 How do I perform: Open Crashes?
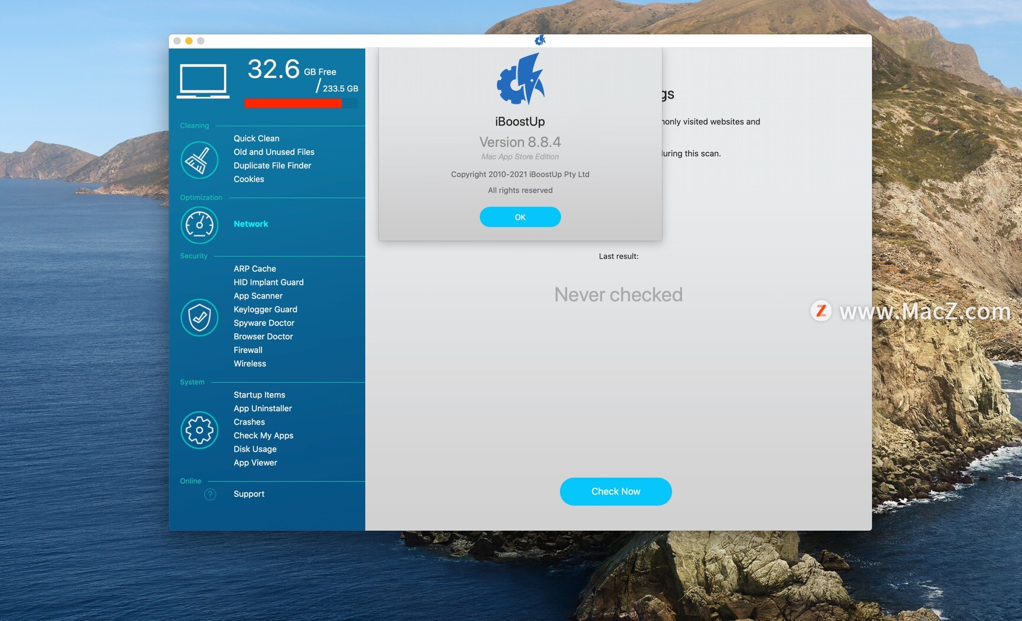pyautogui.click(x=249, y=422)
